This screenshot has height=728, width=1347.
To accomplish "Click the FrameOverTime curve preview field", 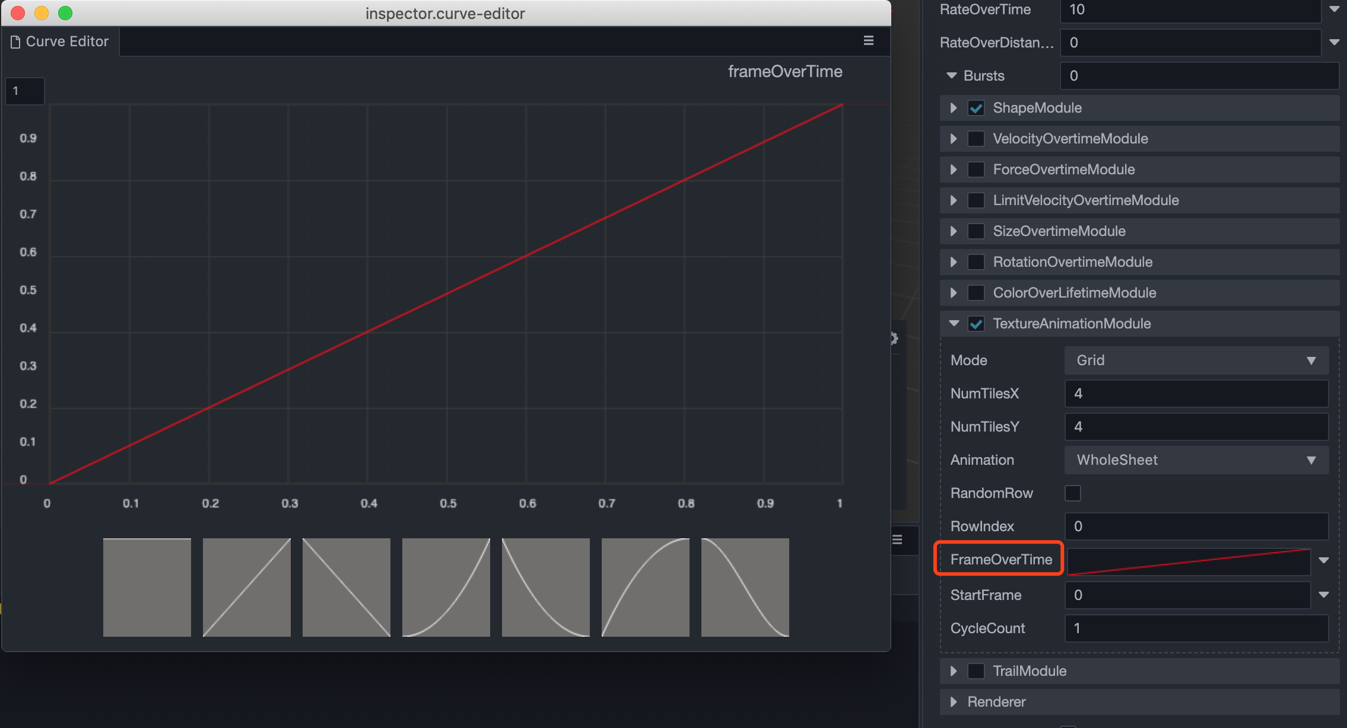I will click(1188, 561).
